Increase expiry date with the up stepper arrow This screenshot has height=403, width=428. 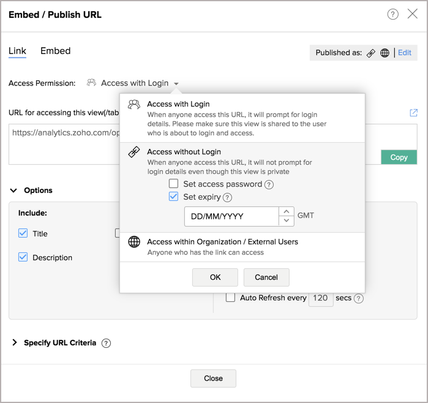286,211
